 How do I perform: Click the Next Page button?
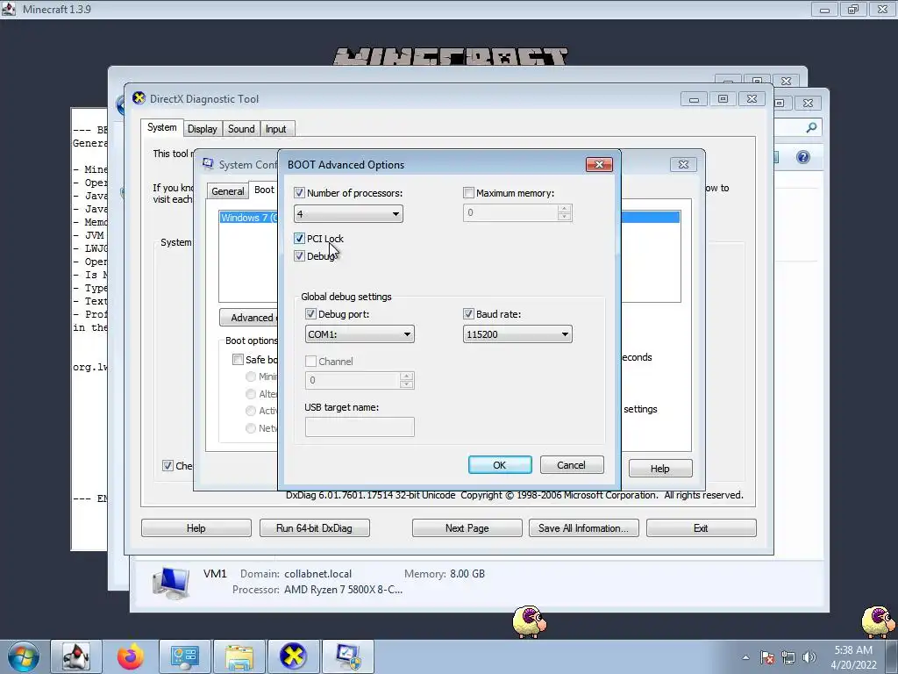467,527
